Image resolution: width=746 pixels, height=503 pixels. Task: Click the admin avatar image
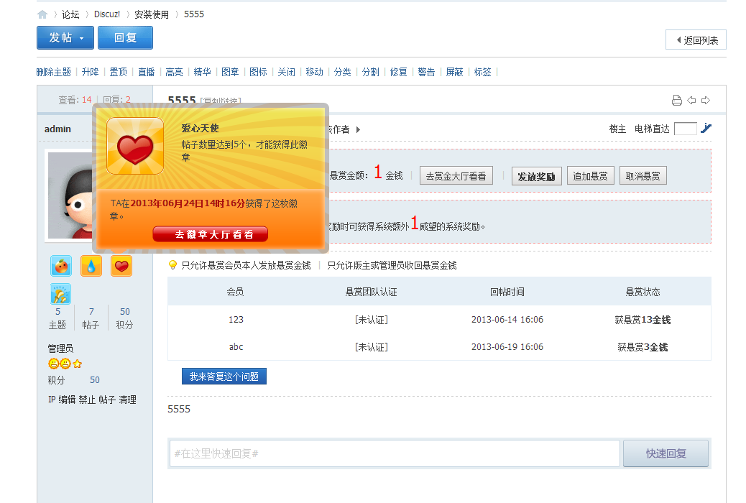click(70, 195)
